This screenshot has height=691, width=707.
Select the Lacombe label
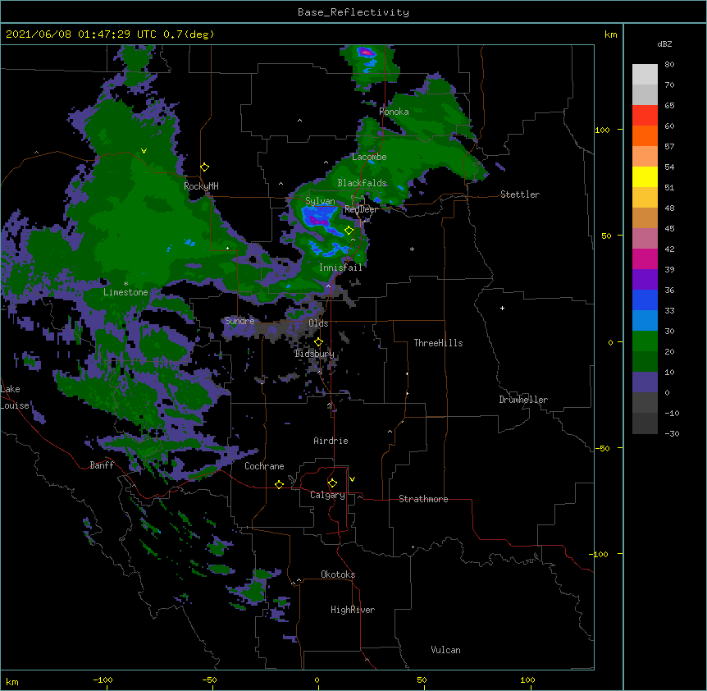click(x=369, y=157)
